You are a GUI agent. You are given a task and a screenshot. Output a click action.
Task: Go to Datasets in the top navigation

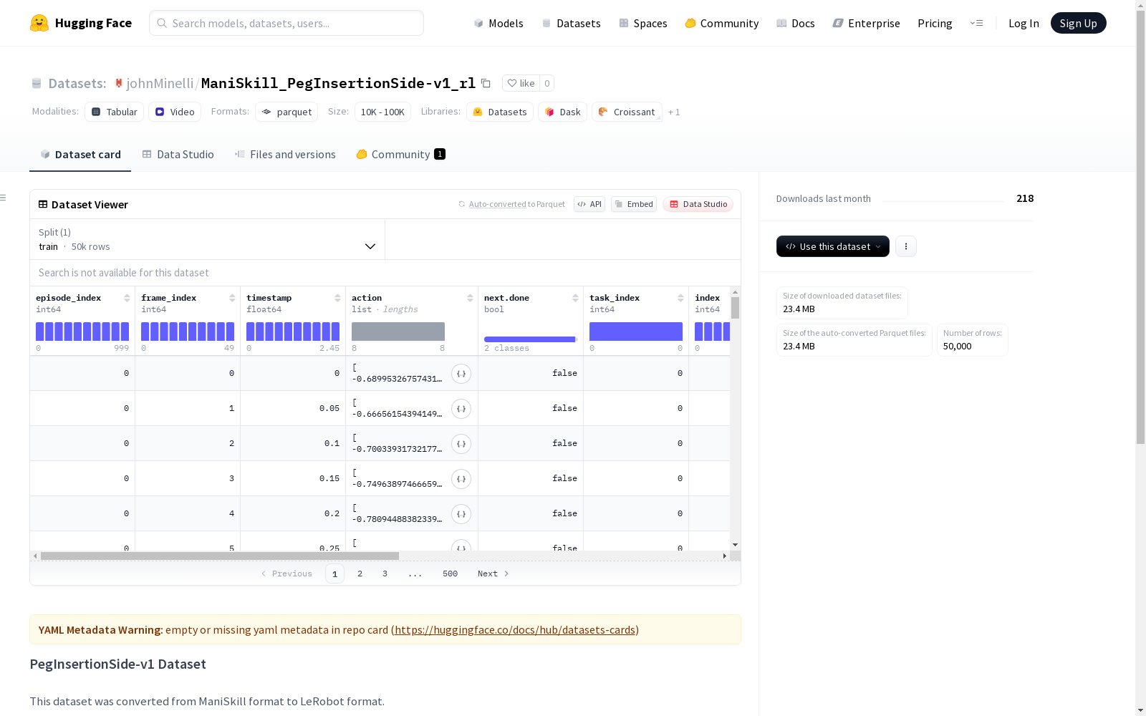[571, 24]
